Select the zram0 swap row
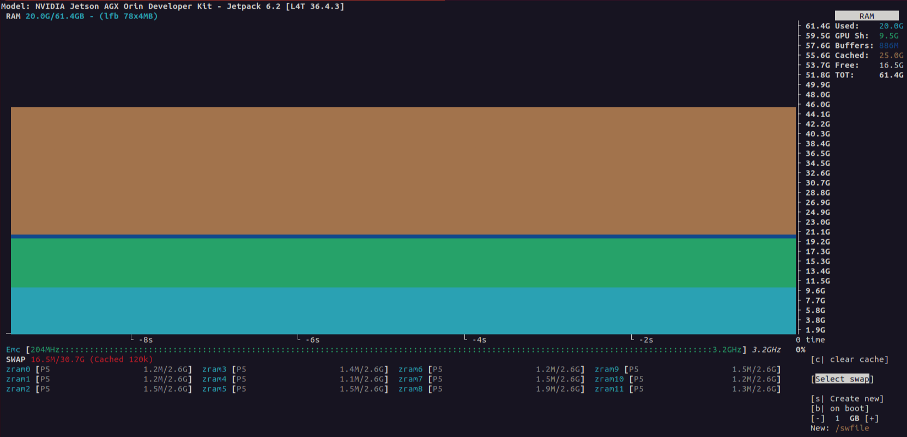Viewport: 907px width, 437px height. tap(99, 369)
